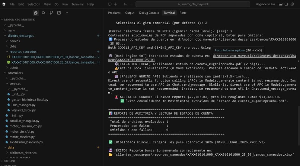Viewport: 300px width, 166px height.
Task: Click Upgrade to Pro
Action: point(265,4)
